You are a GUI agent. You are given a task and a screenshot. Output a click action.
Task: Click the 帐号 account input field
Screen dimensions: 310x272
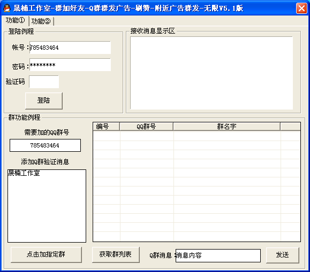tap(70, 48)
